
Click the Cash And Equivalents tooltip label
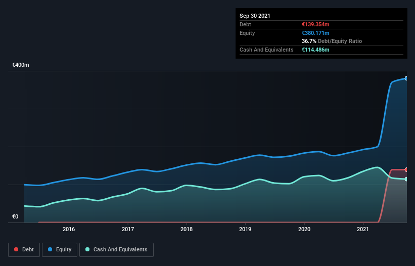click(x=266, y=50)
